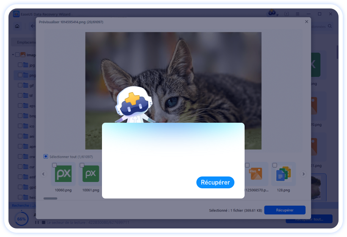Check the 10060.png thumbnail checkbox

55,165
